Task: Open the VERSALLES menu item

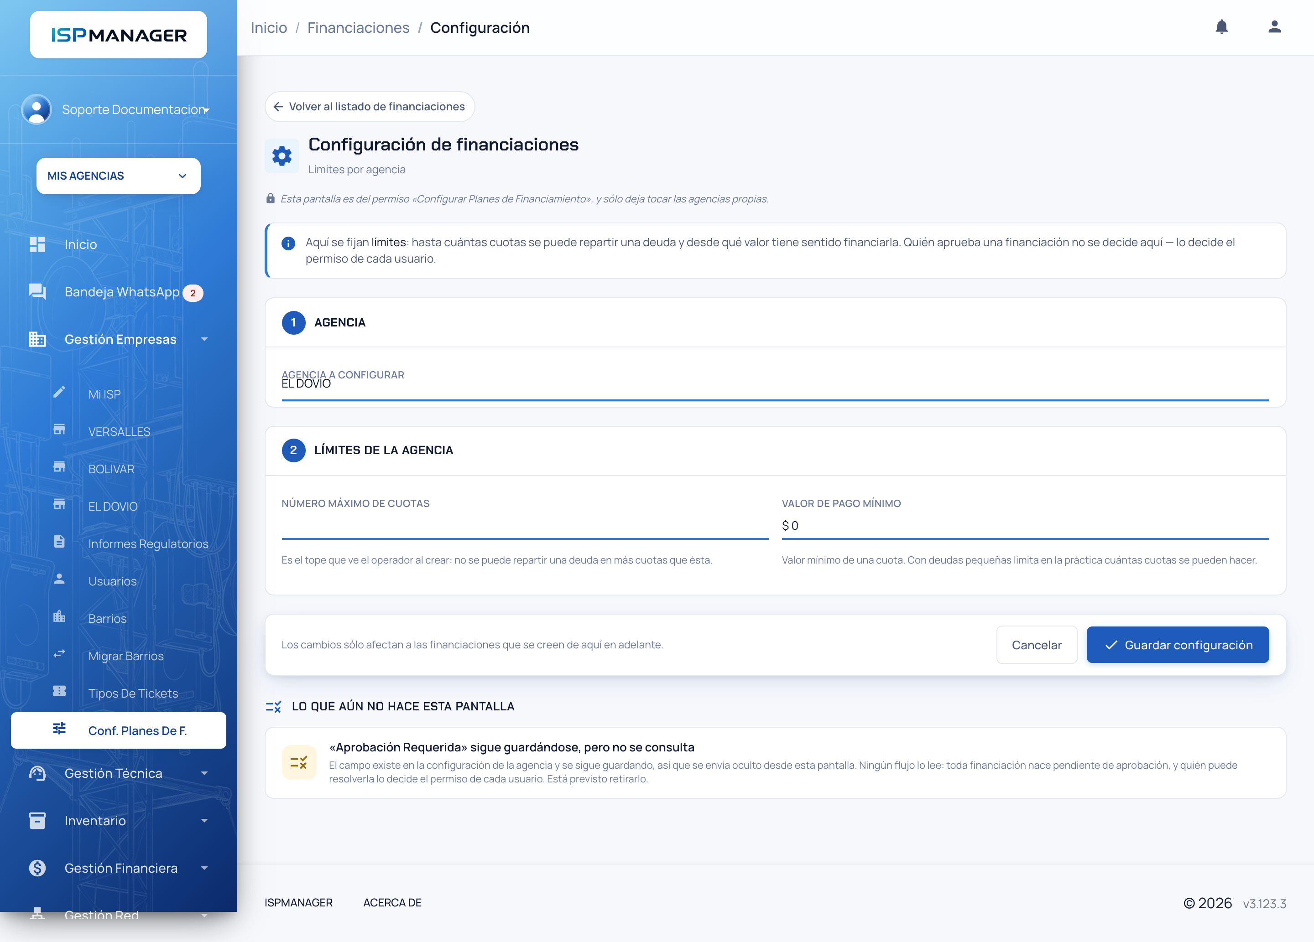Action: [119, 432]
